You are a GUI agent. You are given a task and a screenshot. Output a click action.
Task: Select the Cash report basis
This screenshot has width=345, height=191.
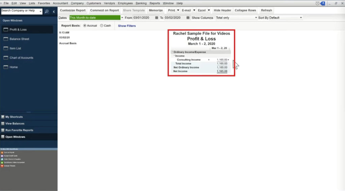click(x=102, y=26)
